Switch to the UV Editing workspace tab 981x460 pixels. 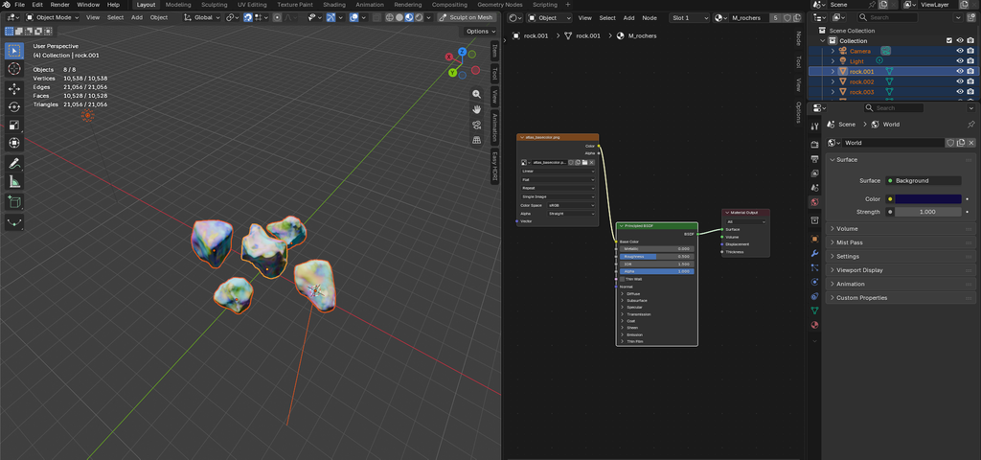252,5
